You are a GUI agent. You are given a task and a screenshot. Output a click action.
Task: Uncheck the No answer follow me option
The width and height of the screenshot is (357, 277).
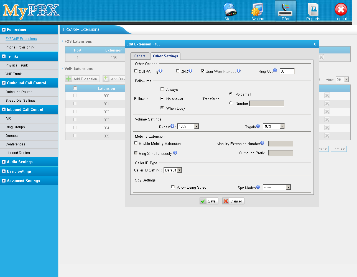click(162, 98)
